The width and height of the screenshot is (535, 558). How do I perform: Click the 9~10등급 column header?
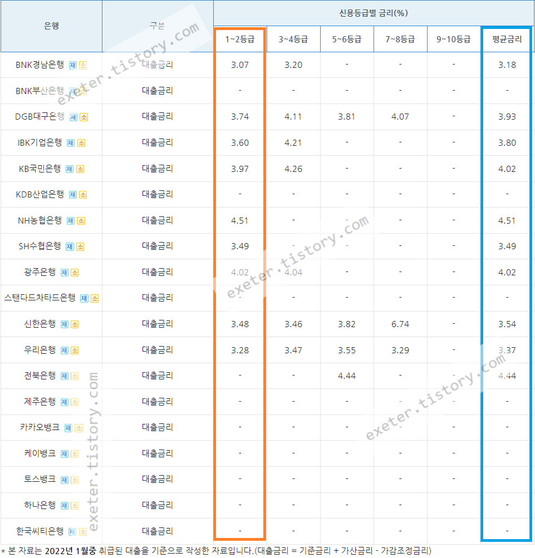pos(454,39)
